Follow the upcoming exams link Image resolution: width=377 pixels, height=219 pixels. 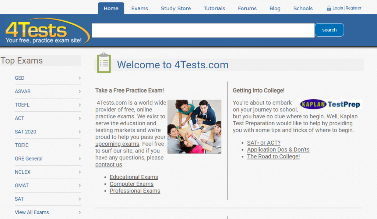[117, 144]
